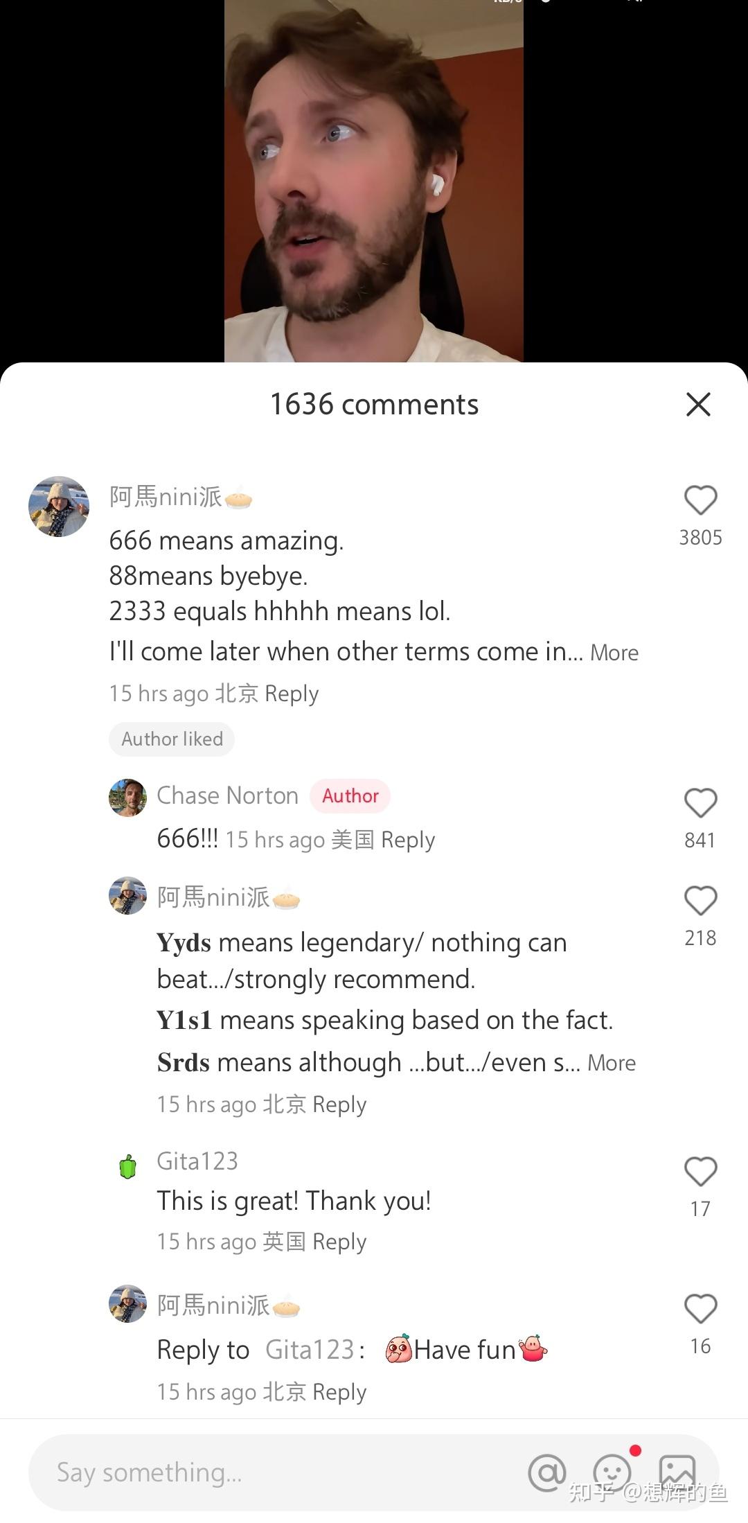Reply to Gita123's Thank you comment
Image resolution: width=748 pixels, height=1523 pixels.
click(339, 1242)
